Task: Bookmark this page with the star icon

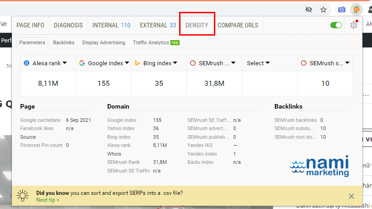Action: [323, 10]
